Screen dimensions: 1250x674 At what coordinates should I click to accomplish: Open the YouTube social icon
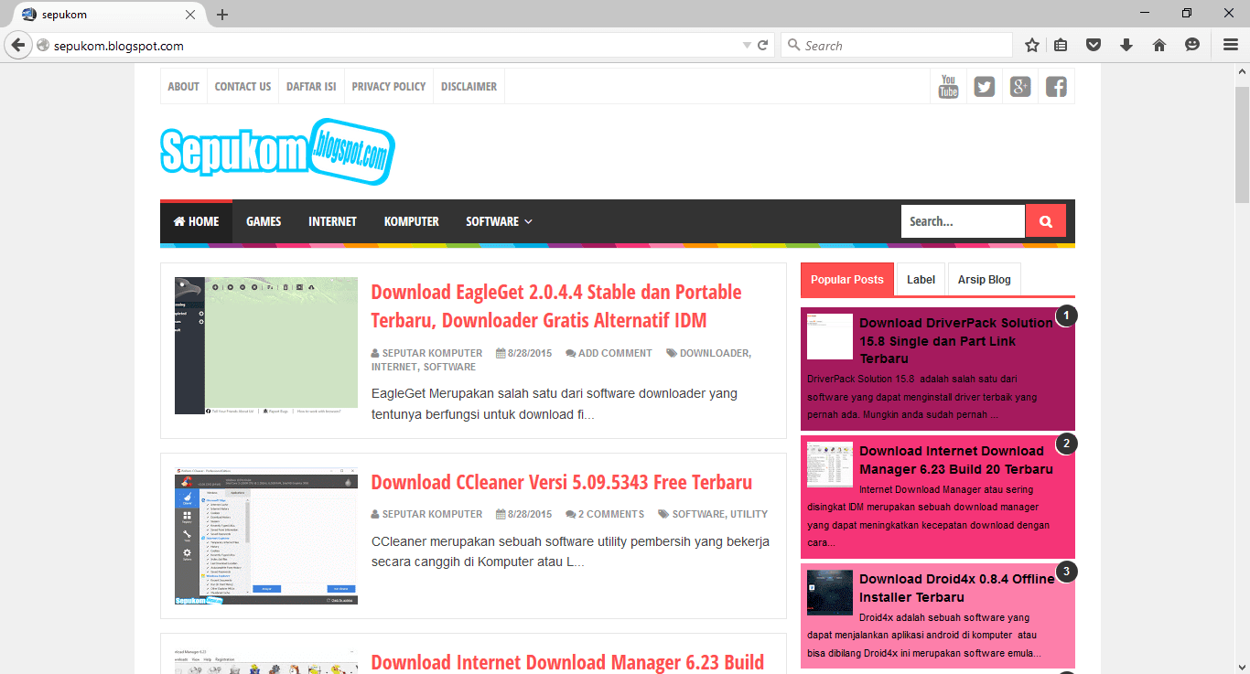[949, 87]
